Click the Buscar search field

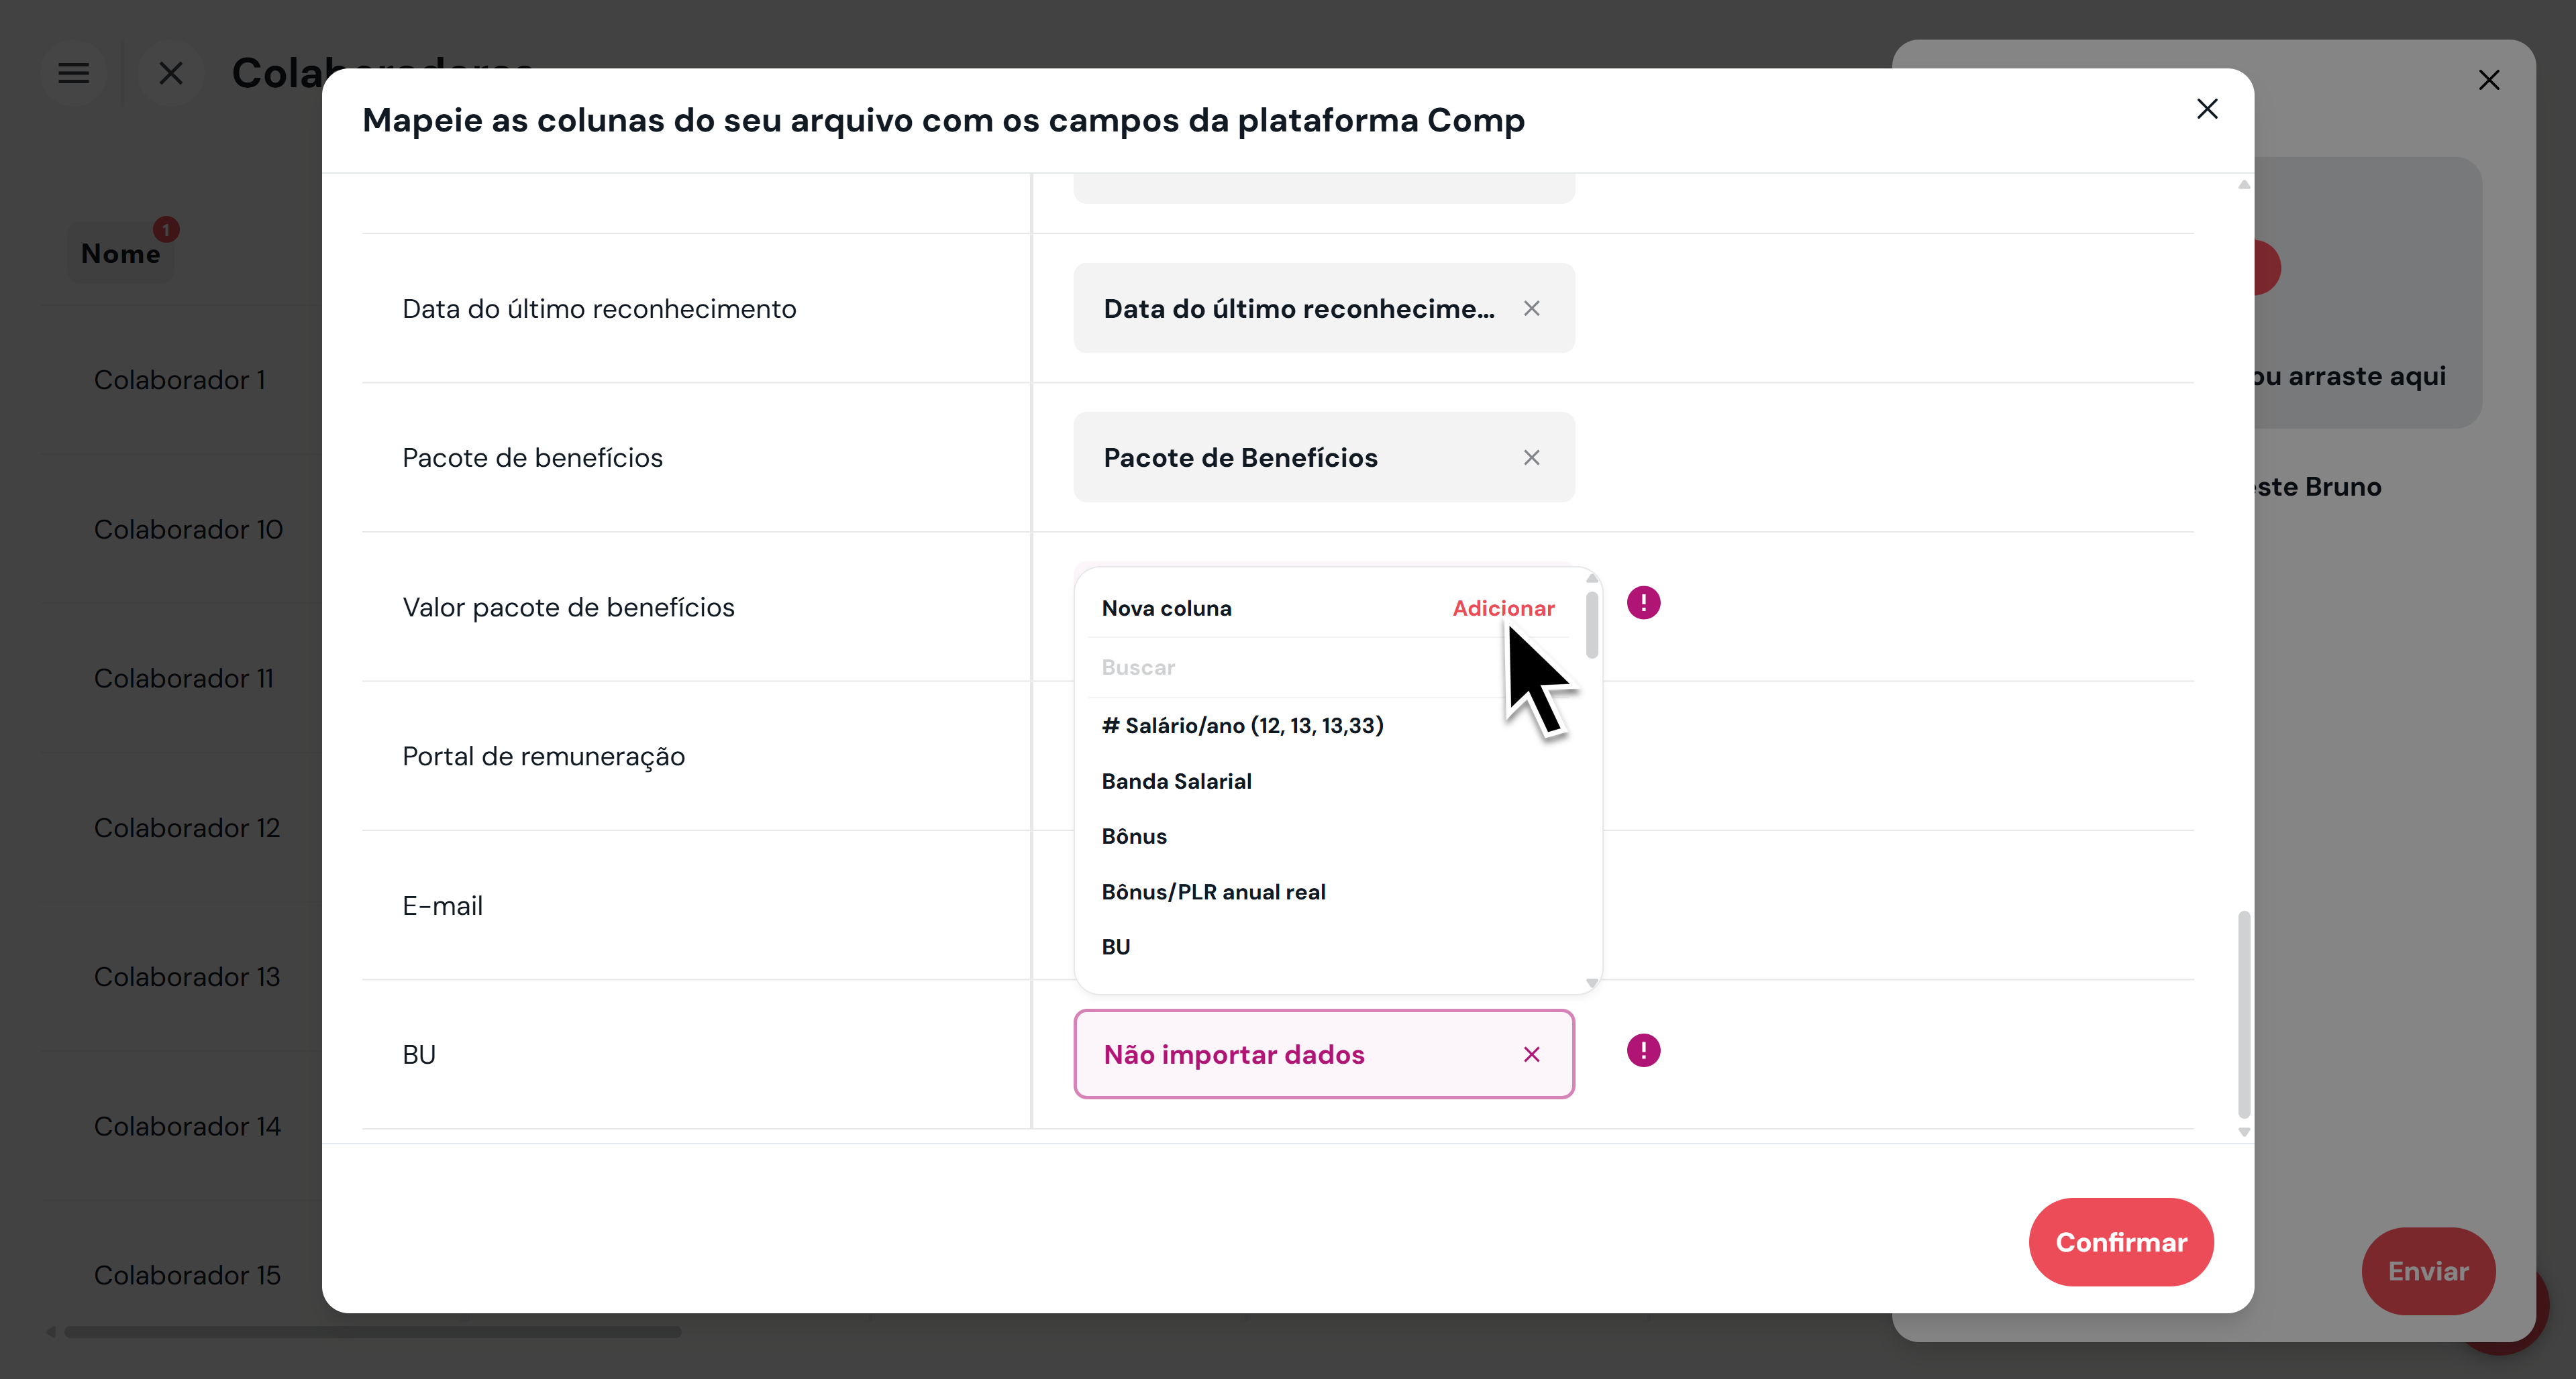pyautogui.click(x=1330, y=667)
